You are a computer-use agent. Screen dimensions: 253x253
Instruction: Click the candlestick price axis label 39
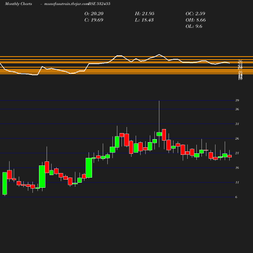237,100
